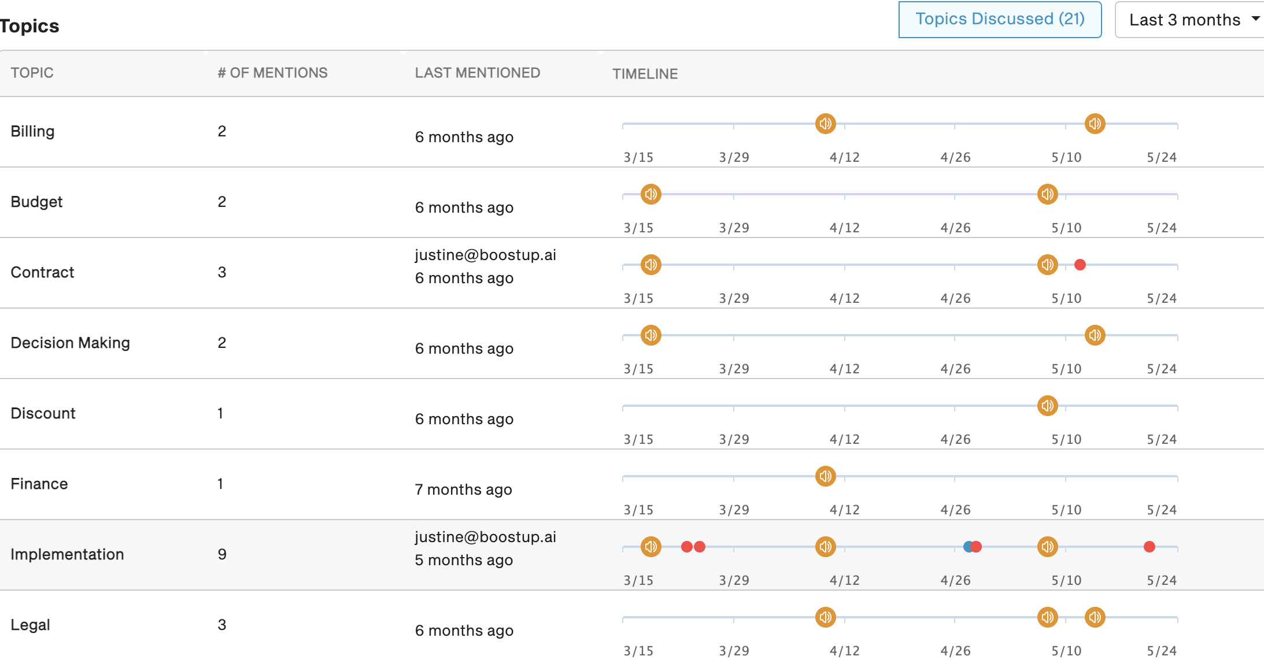Click mention count 1 in the Finance row
Image resolution: width=1264 pixels, height=660 pixels.
(x=220, y=484)
